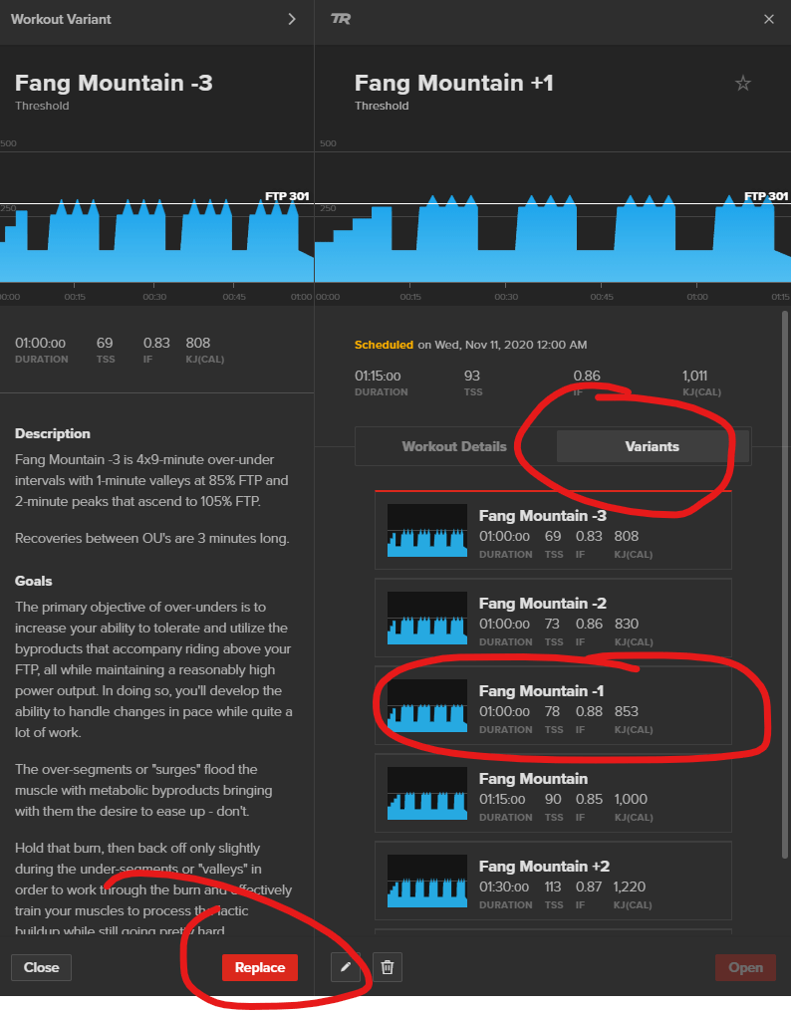Click the Fang Mountain +1 power graph
Viewport: 791px width, 1011px height.
click(552, 239)
